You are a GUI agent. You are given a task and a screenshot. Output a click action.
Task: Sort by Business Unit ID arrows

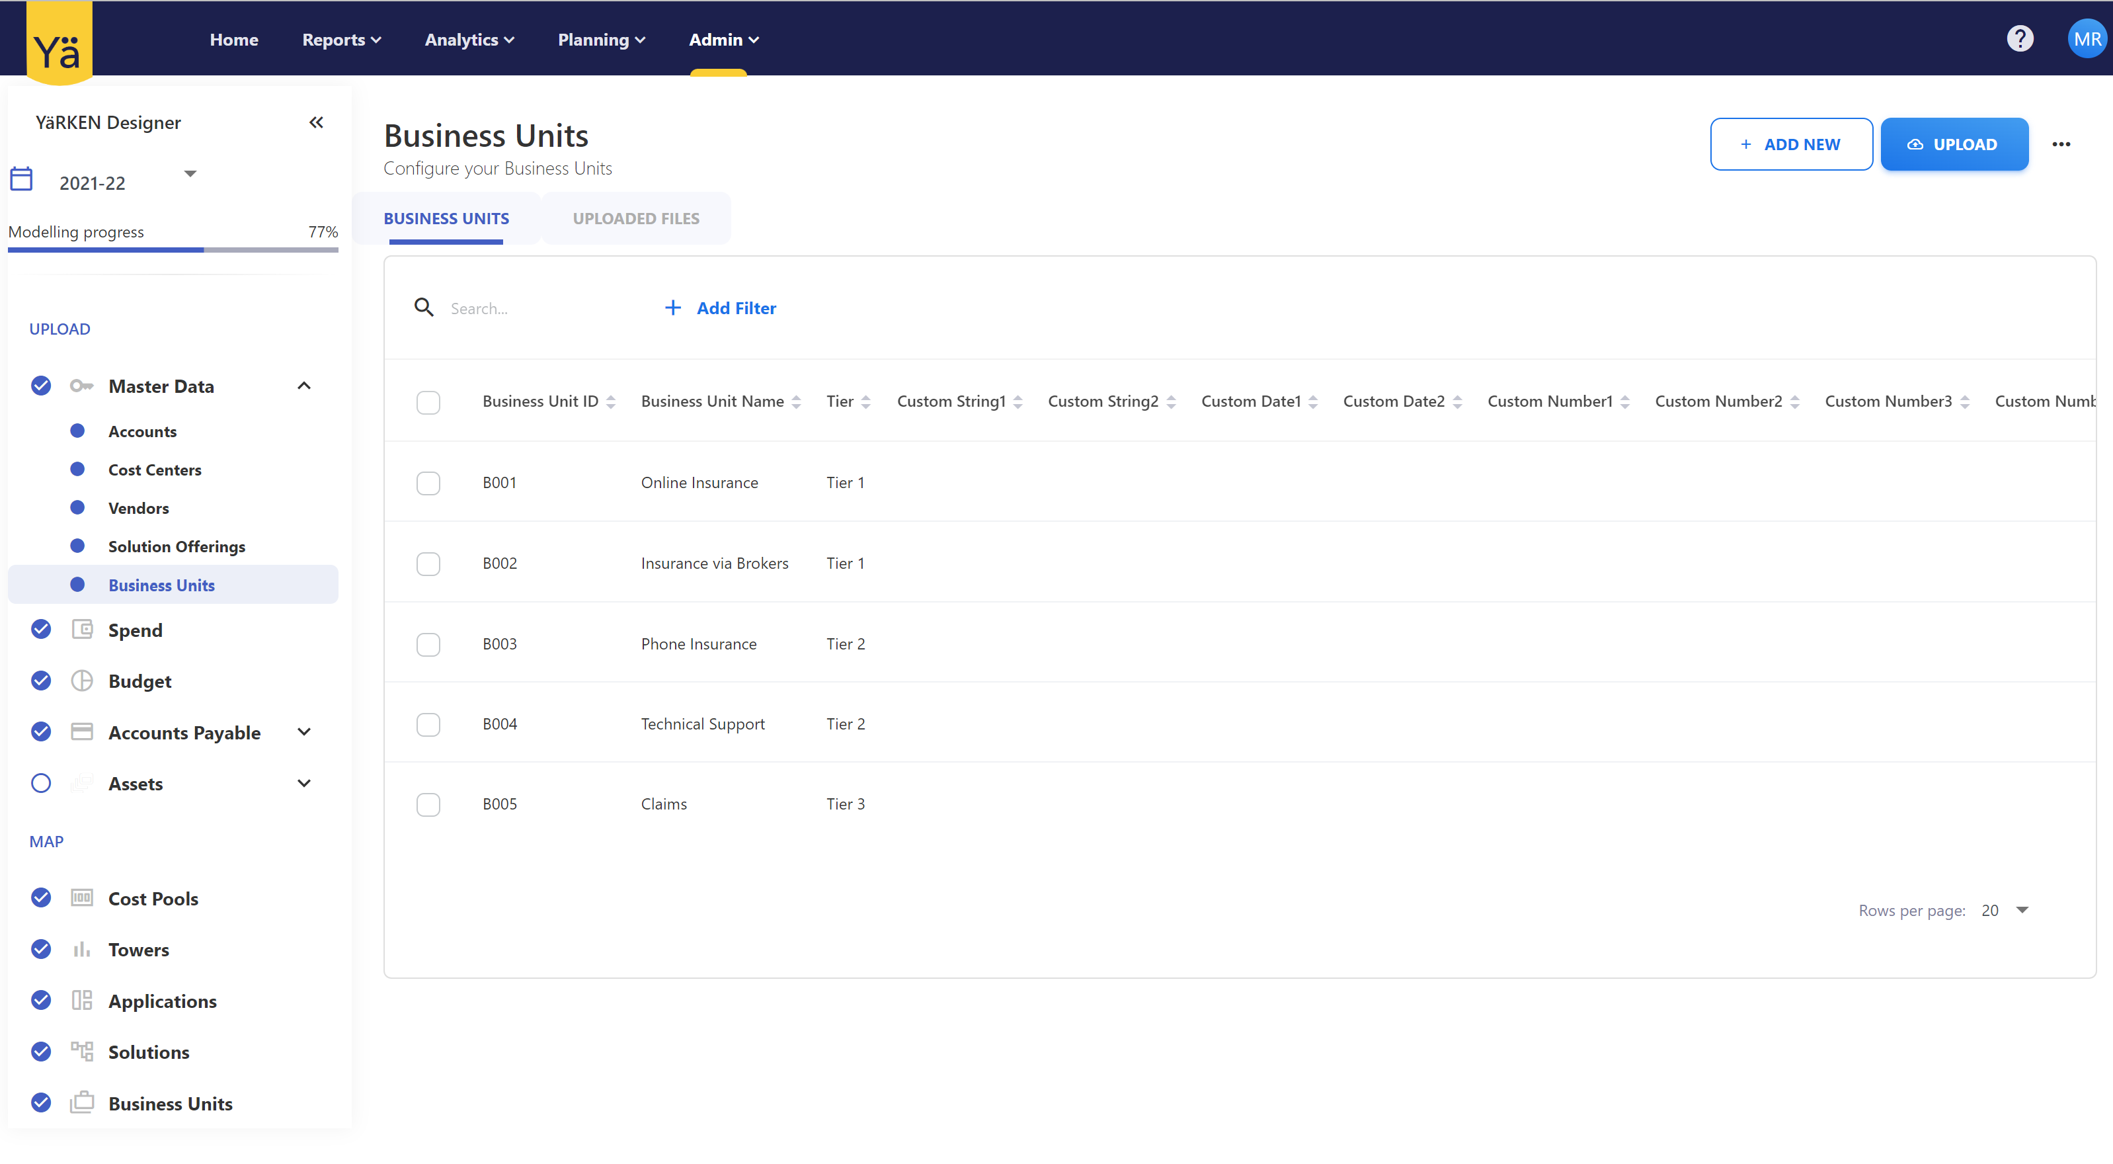[x=611, y=402]
